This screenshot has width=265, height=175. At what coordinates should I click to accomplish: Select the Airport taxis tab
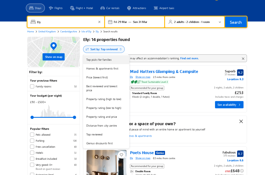pos(164,8)
